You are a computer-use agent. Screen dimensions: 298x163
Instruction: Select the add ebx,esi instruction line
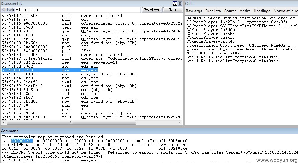[50, 94]
